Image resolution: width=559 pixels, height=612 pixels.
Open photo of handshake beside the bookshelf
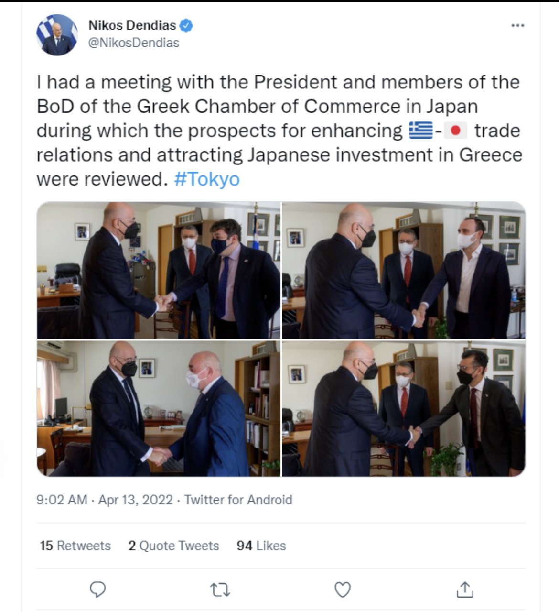tap(159, 408)
